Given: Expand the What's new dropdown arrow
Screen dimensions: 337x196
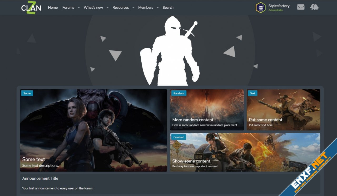Looking at the screenshot, I should point(107,8).
